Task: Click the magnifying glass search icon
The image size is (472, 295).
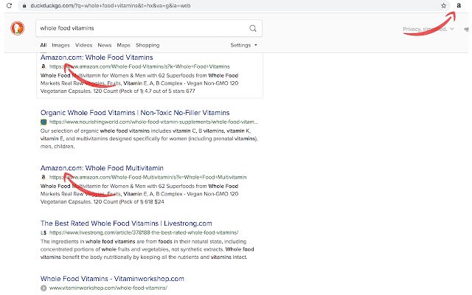Action: pyautogui.click(x=253, y=28)
